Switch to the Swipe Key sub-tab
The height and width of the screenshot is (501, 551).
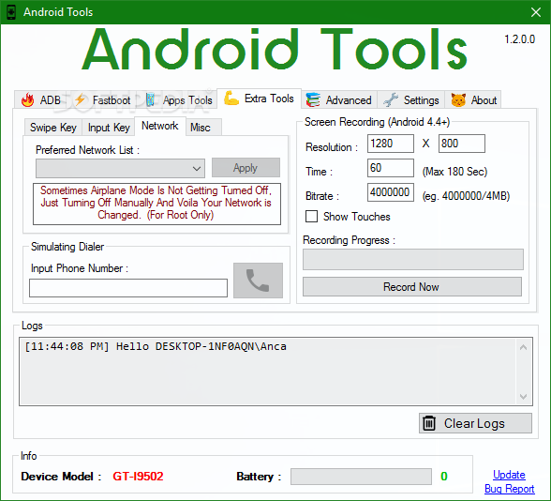tap(53, 128)
